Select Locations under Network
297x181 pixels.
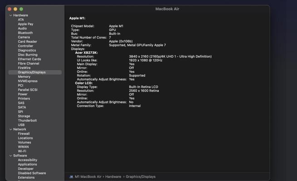25,138
